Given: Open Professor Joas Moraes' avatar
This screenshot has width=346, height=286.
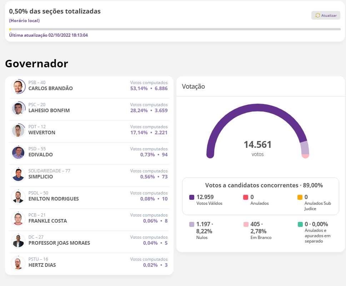Looking at the screenshot, I should click(x=18, y=241).
